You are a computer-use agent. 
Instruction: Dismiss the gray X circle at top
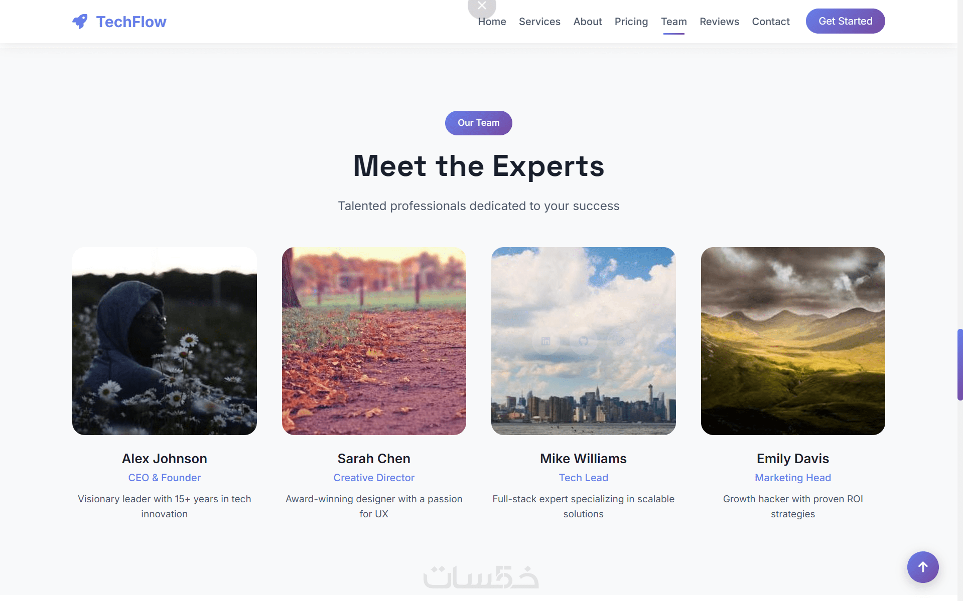click(x=482, y=6)
